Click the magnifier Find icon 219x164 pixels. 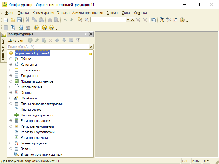(x=87, y=20)
